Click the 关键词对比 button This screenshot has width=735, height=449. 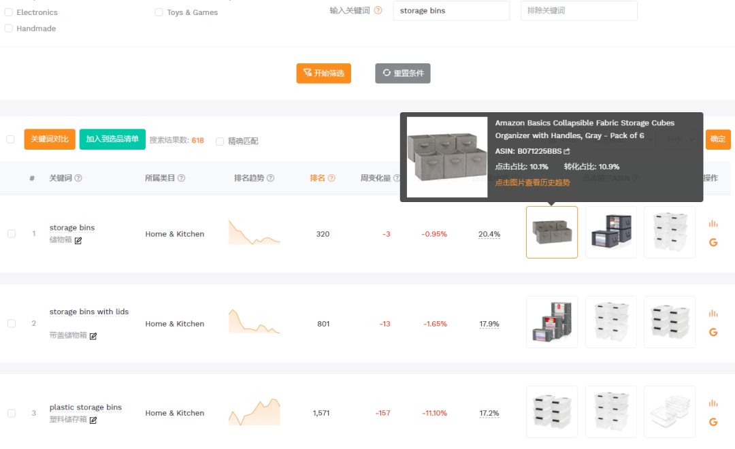coord(50,139)
